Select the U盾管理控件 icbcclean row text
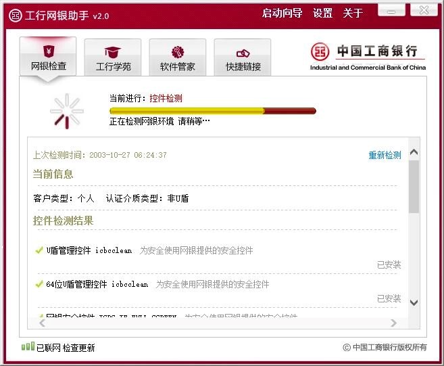This screenshot has width=444, height=366. 89,250
